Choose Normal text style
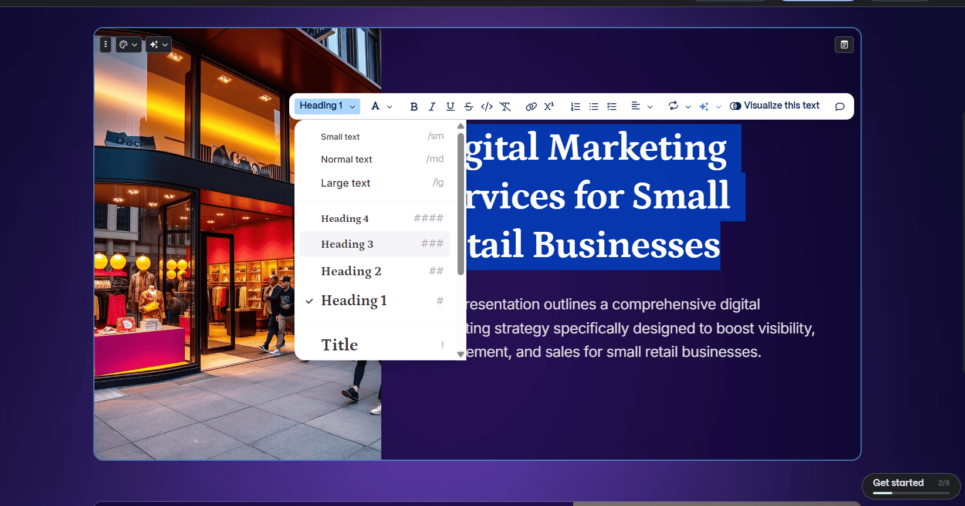965x506 pixels. [x=375, y=159]
